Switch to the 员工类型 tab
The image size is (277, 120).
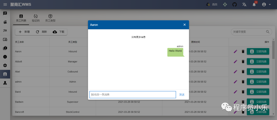(50, 18)
